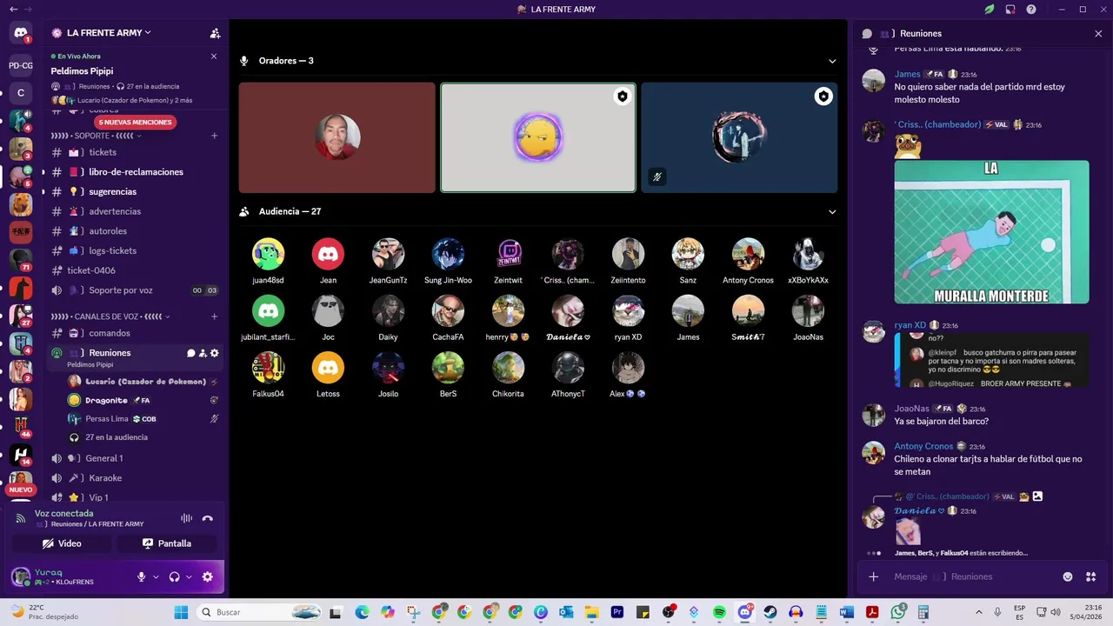Select the Dragonite speaker tile
The image size is (1113, 626).
(x=538, y=137)
